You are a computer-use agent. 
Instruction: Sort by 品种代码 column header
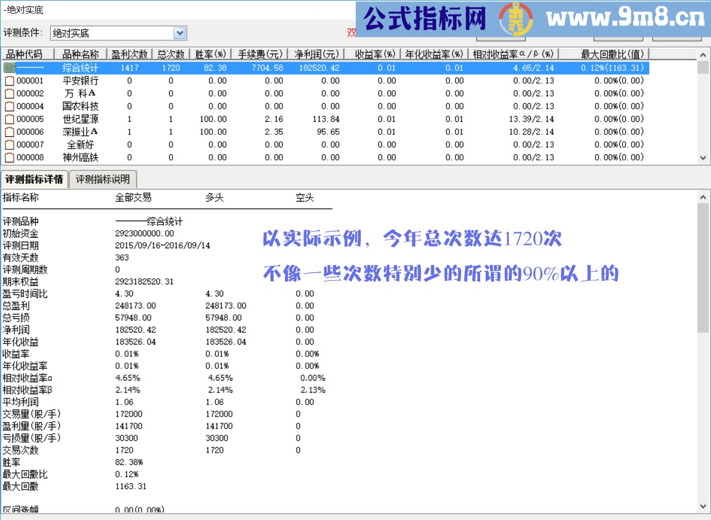[27, 54]
